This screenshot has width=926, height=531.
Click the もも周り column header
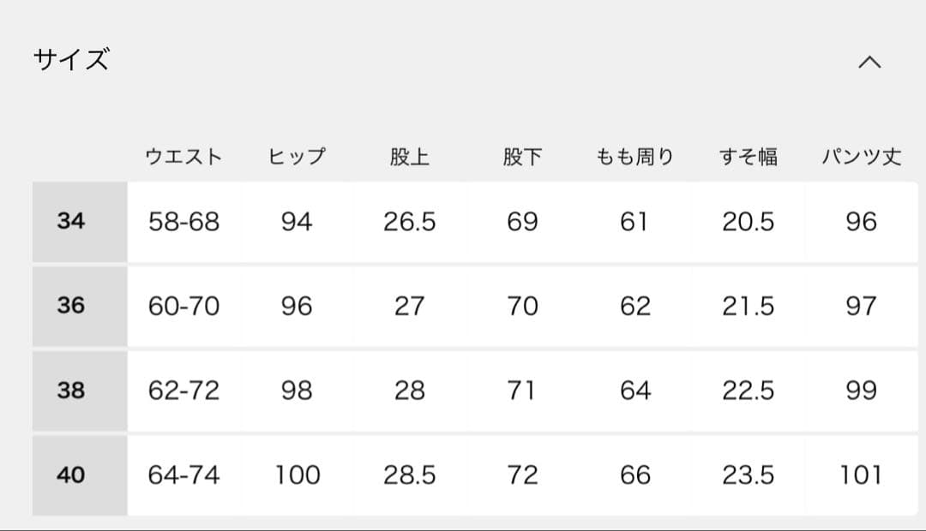click(x=634, y=158)
